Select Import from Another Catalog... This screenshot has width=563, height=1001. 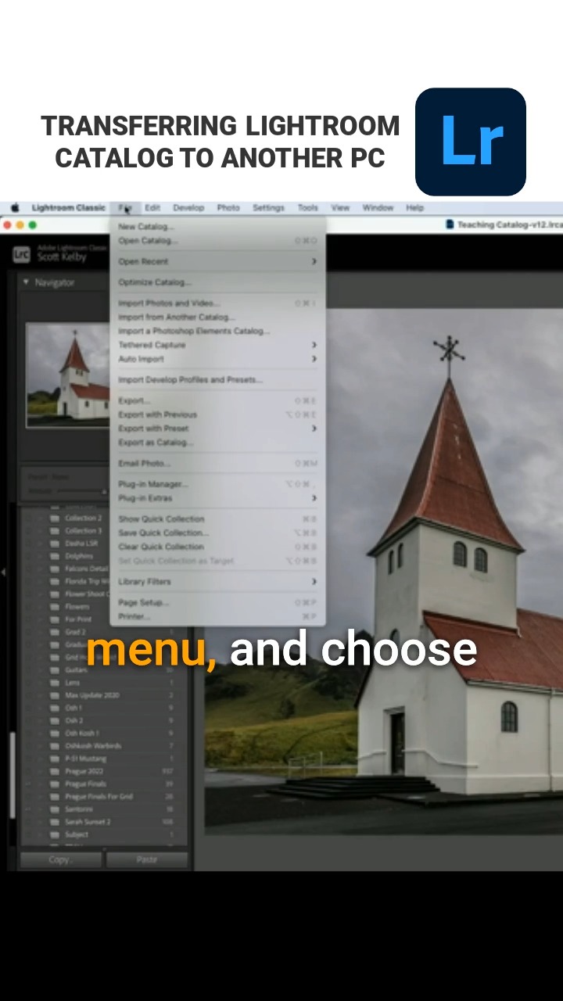(x=217, y=318)
